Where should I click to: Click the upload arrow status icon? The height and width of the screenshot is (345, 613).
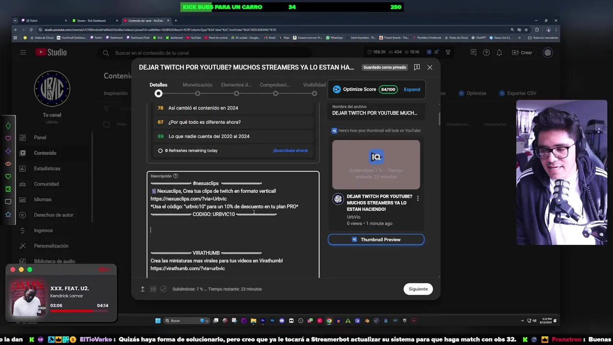[x=142, y=289]
